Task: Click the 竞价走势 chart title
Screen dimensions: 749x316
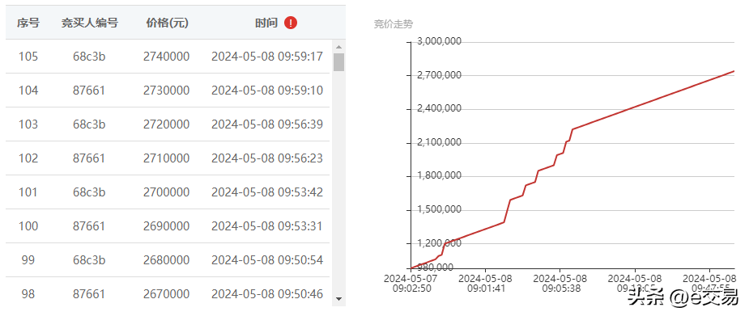Action: (394, 24)
